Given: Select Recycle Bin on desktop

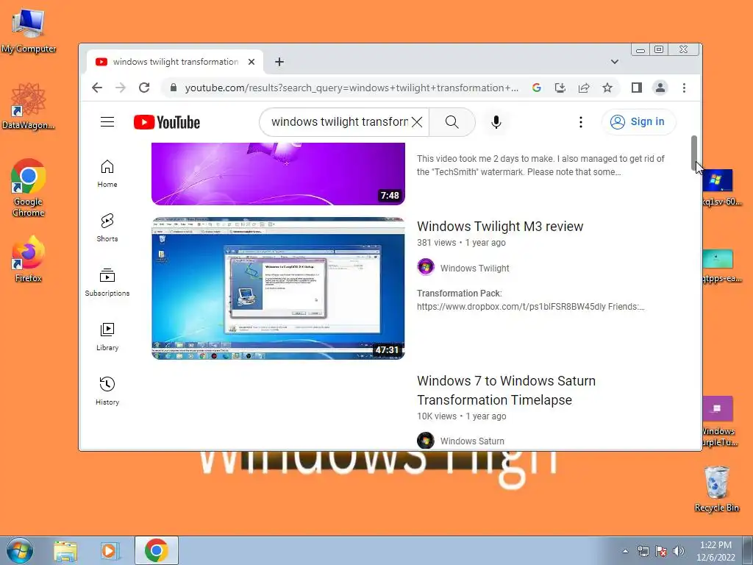Looking at the screenshot, I should pos(716,488).
